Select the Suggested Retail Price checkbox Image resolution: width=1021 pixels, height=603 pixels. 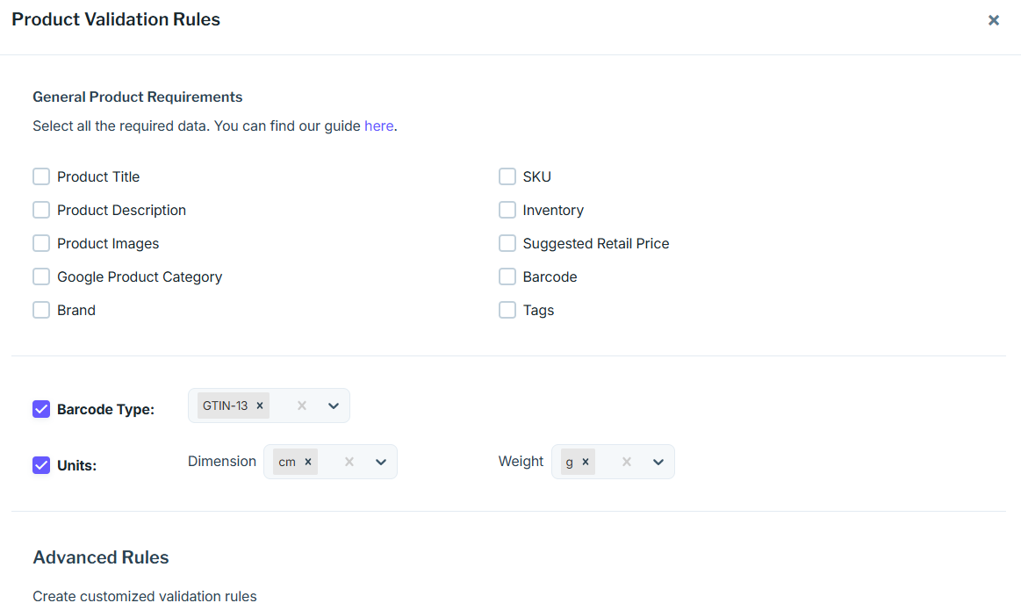coord(507,243)
